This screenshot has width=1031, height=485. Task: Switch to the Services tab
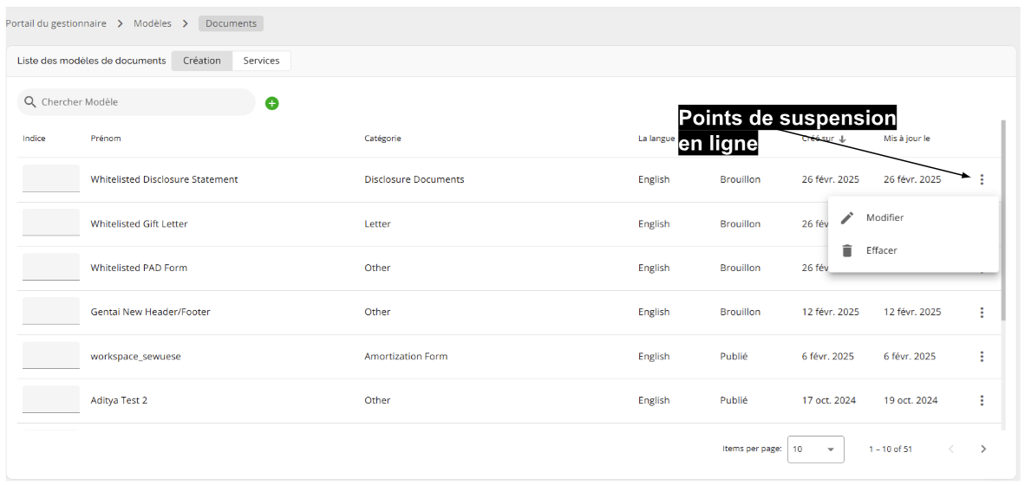(x=261, y=61)
